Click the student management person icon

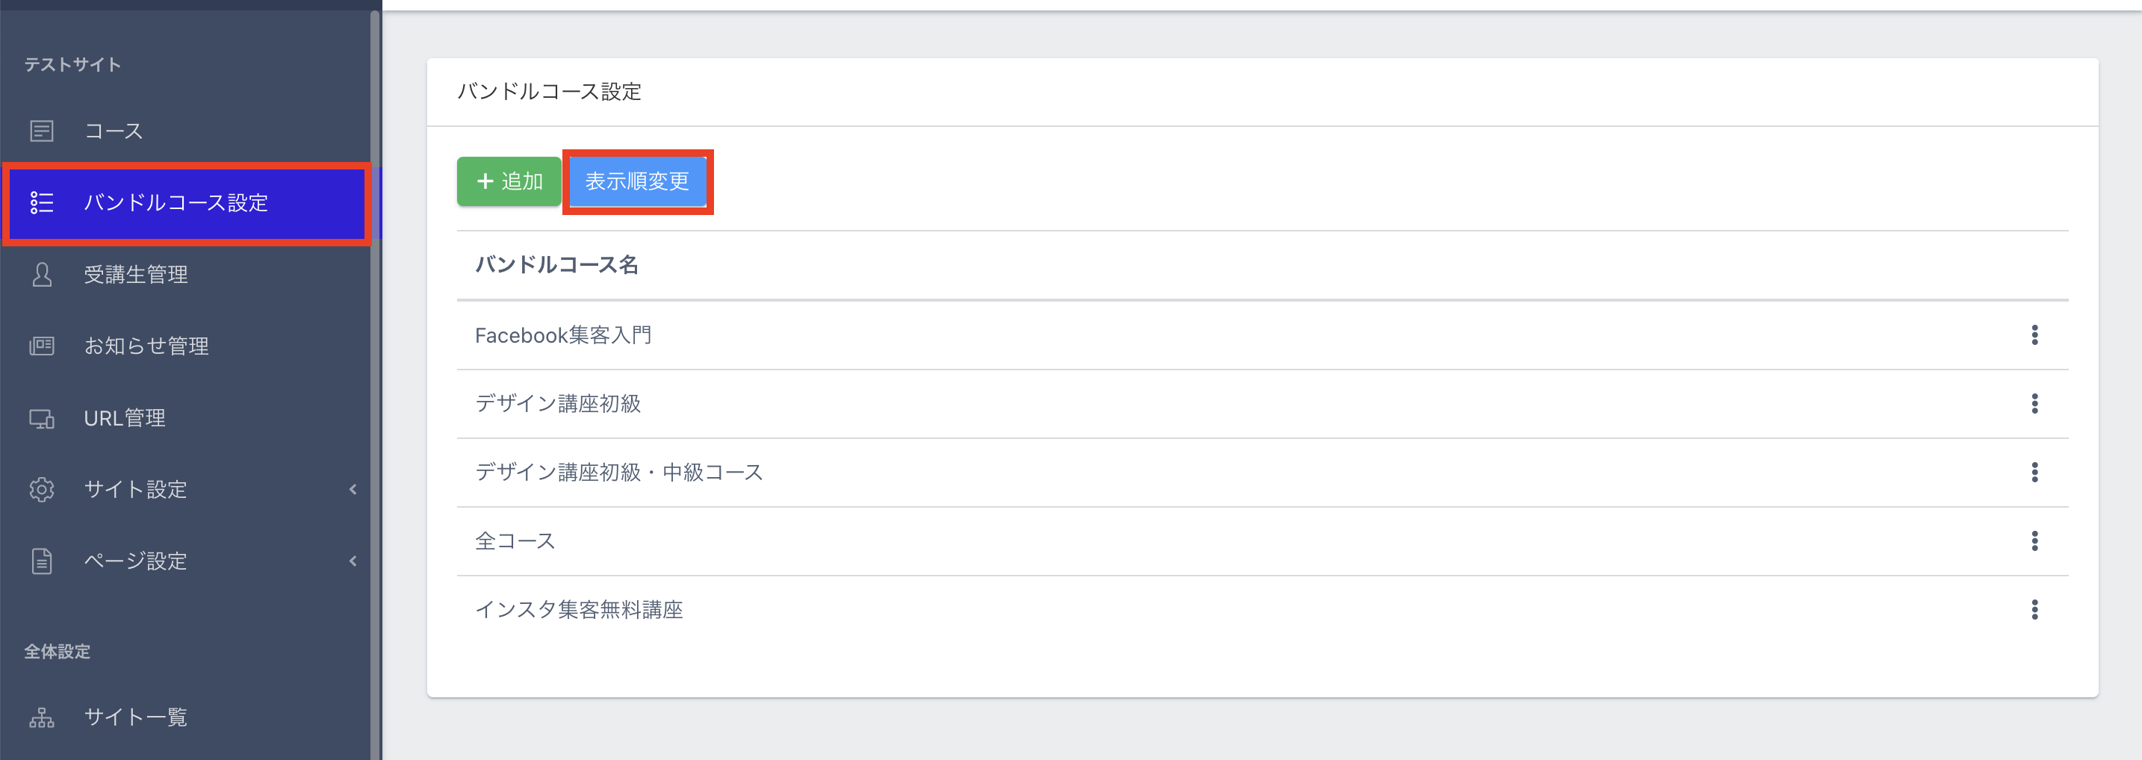pyautogui.click(x=42, y=275)
